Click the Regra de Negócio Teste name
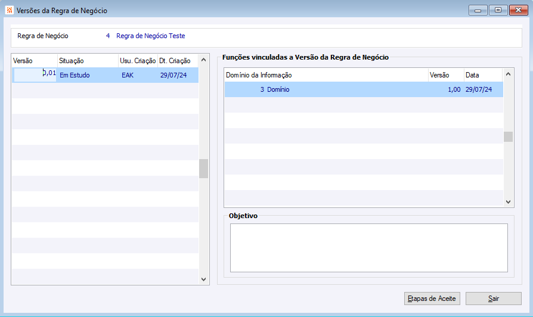The image size is (533, 317). click(x=151, y=36)
